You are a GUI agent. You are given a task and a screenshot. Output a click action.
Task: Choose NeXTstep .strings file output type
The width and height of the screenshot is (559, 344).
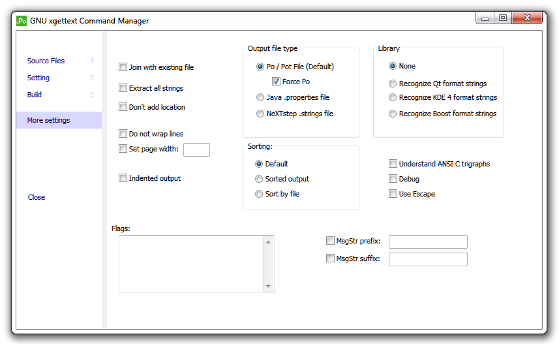[260, 114]
